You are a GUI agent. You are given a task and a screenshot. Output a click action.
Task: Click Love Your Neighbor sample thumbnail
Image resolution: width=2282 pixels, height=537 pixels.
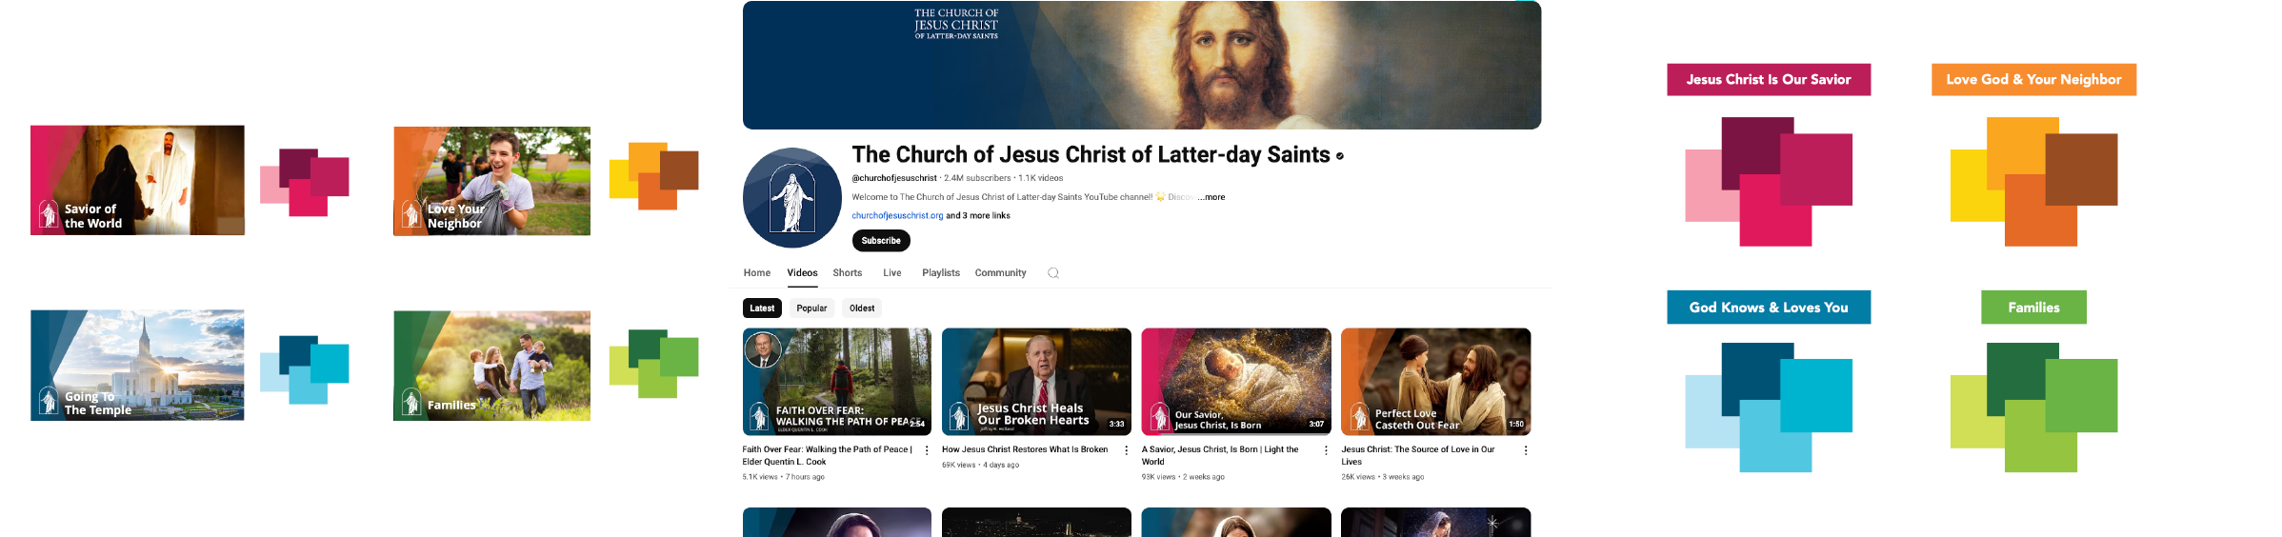[491, 181]
